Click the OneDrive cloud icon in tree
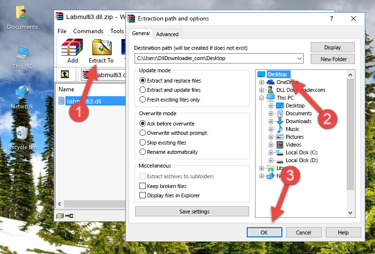This screenshot has height=254, width=375. click(x=271, y=82)
